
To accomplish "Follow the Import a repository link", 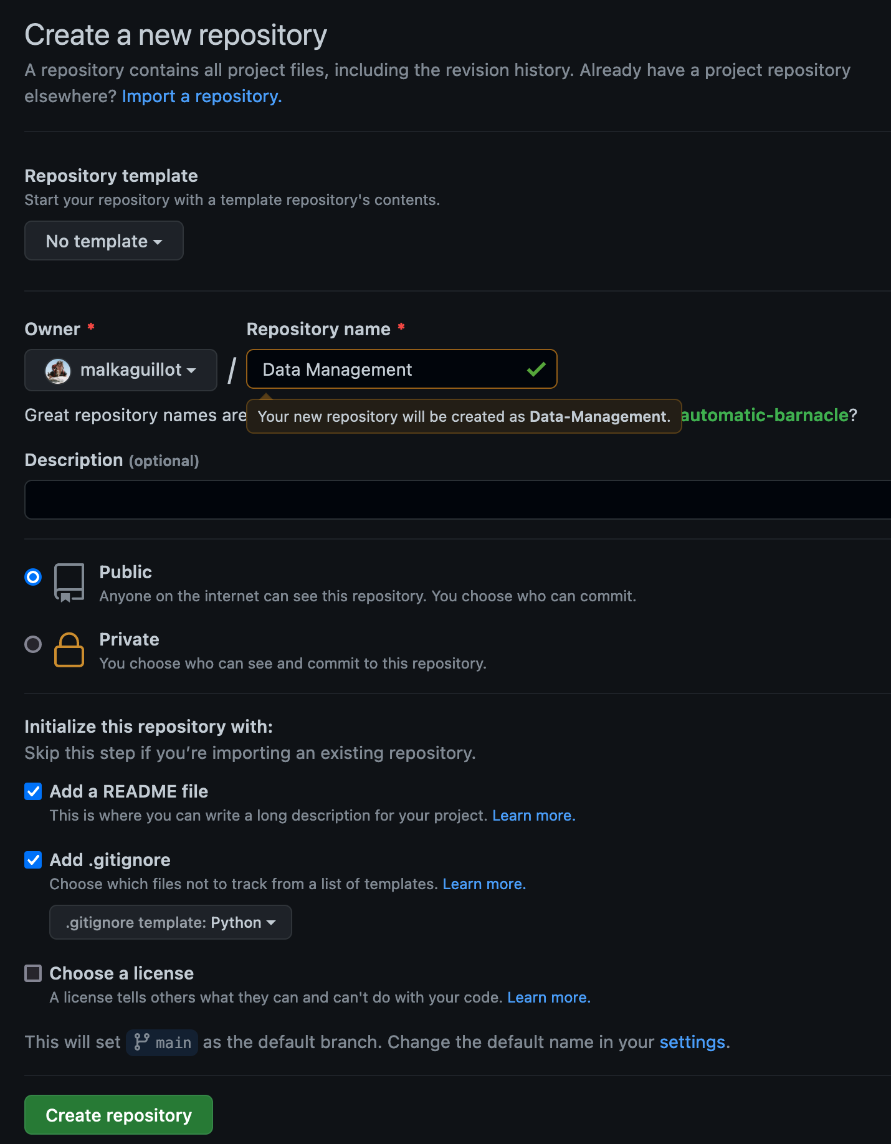I will 202,97.
